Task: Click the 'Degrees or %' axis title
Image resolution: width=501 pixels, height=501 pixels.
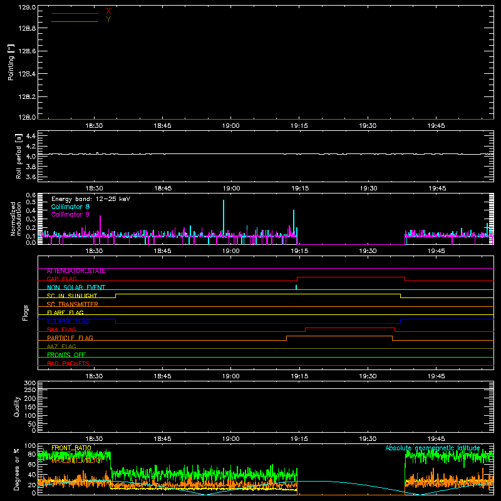Action: point(17,469)
